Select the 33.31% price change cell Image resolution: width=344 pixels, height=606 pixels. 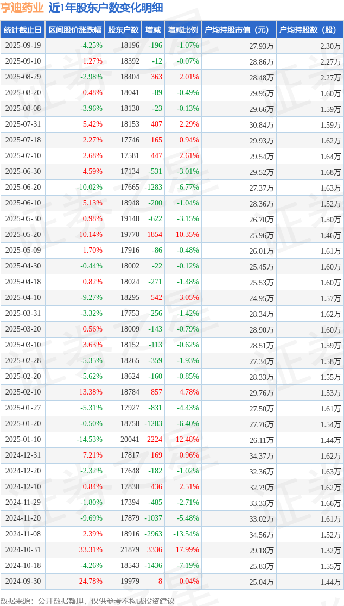pos(91,550)
